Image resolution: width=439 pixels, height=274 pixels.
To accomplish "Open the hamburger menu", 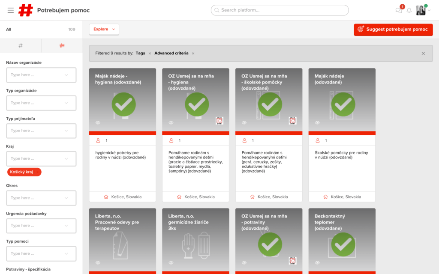I will click(11, 10).
